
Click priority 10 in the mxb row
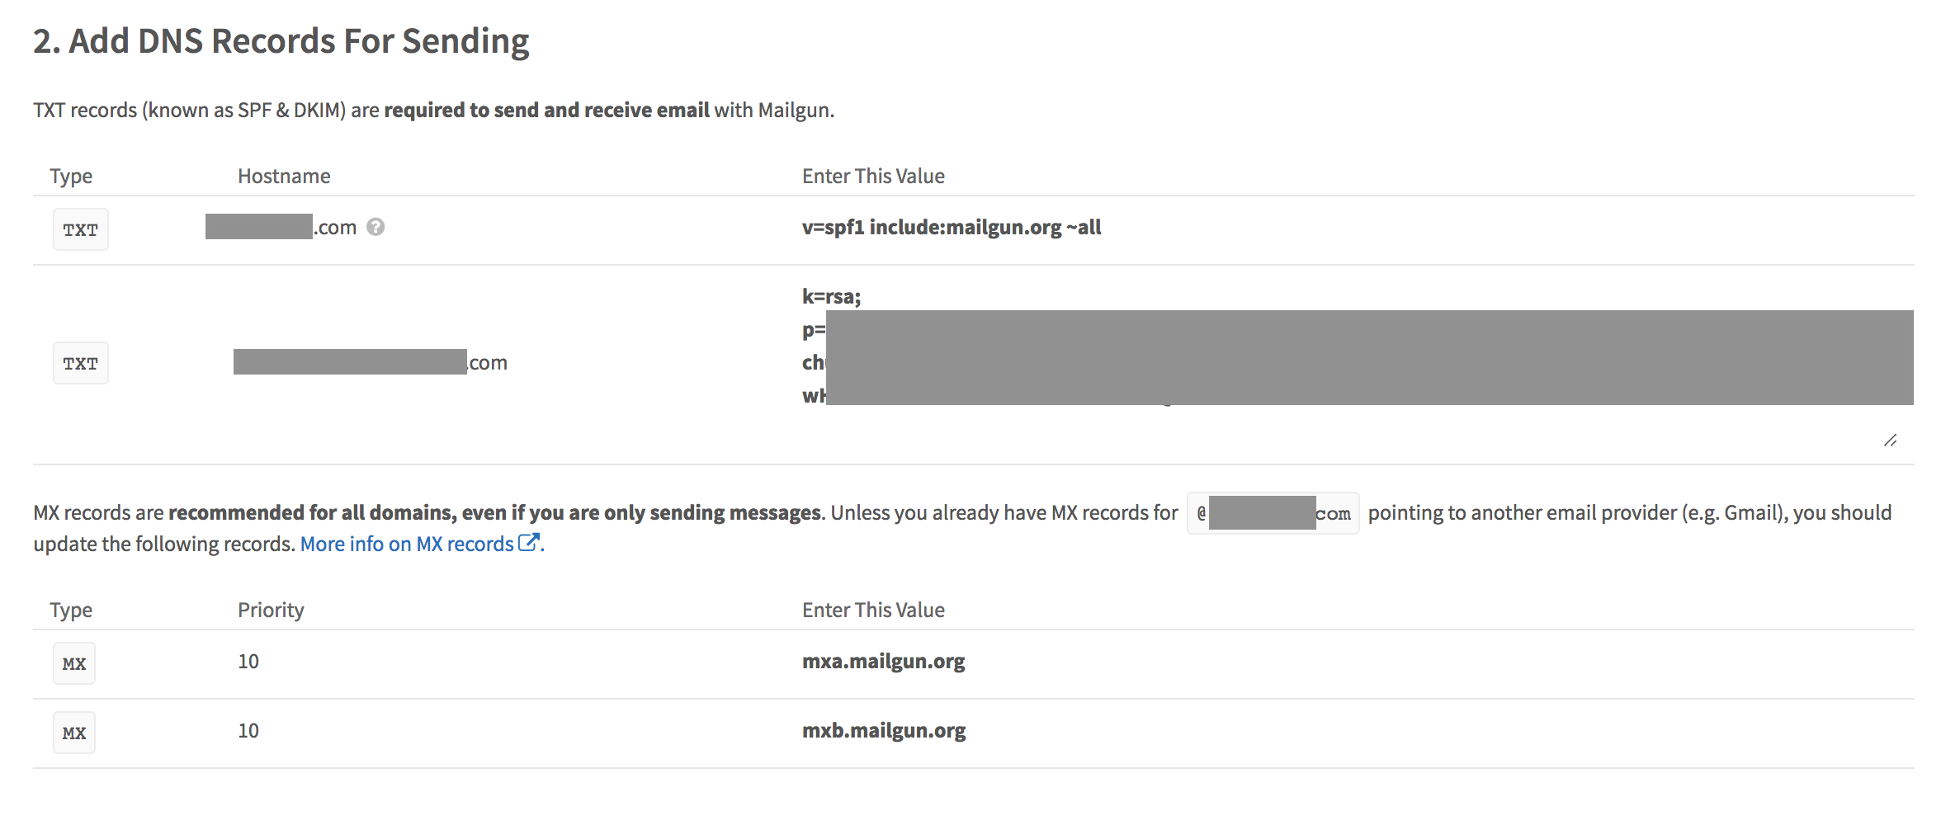[248, 731]
